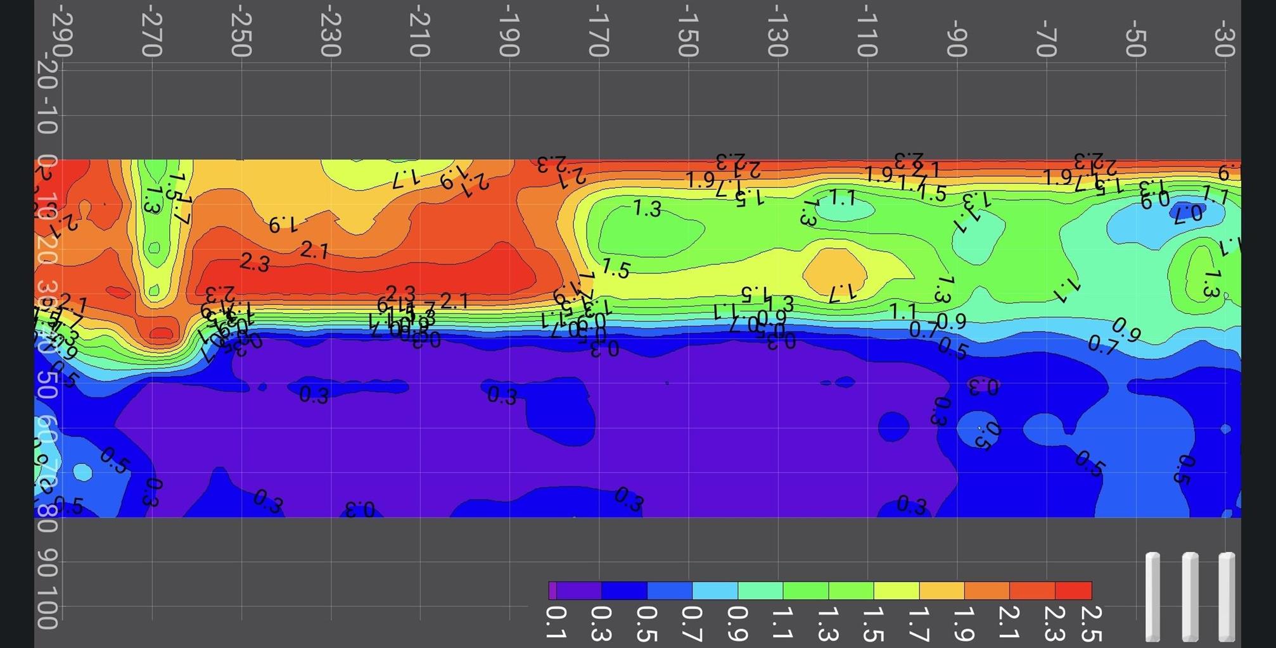Open the three-bar menu icon
The height and width of the screenshot is (648, 1276).
(1190, 596)
